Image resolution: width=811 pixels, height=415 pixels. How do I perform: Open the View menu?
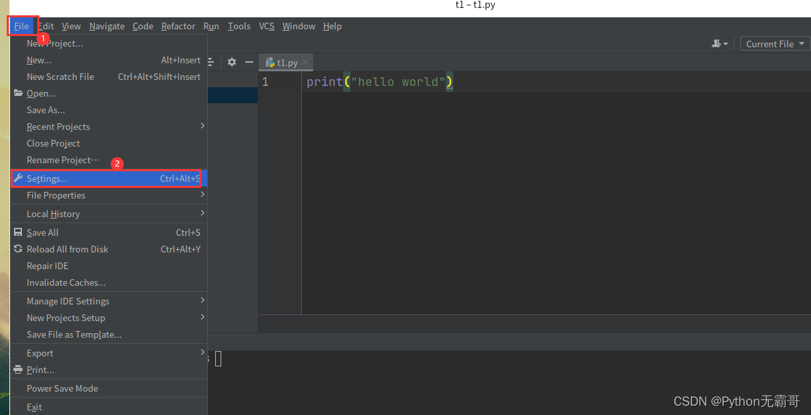(x=71, y=26)
